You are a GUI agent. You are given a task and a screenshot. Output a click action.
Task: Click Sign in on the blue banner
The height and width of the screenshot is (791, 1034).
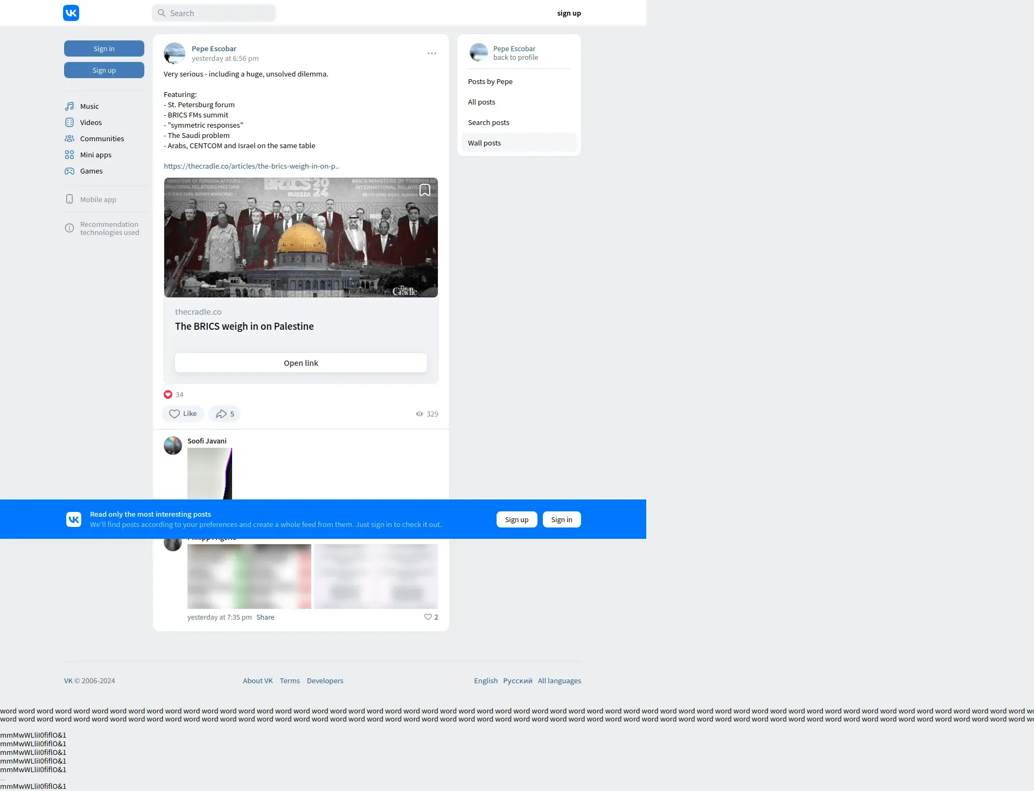[x=561, y=519]
